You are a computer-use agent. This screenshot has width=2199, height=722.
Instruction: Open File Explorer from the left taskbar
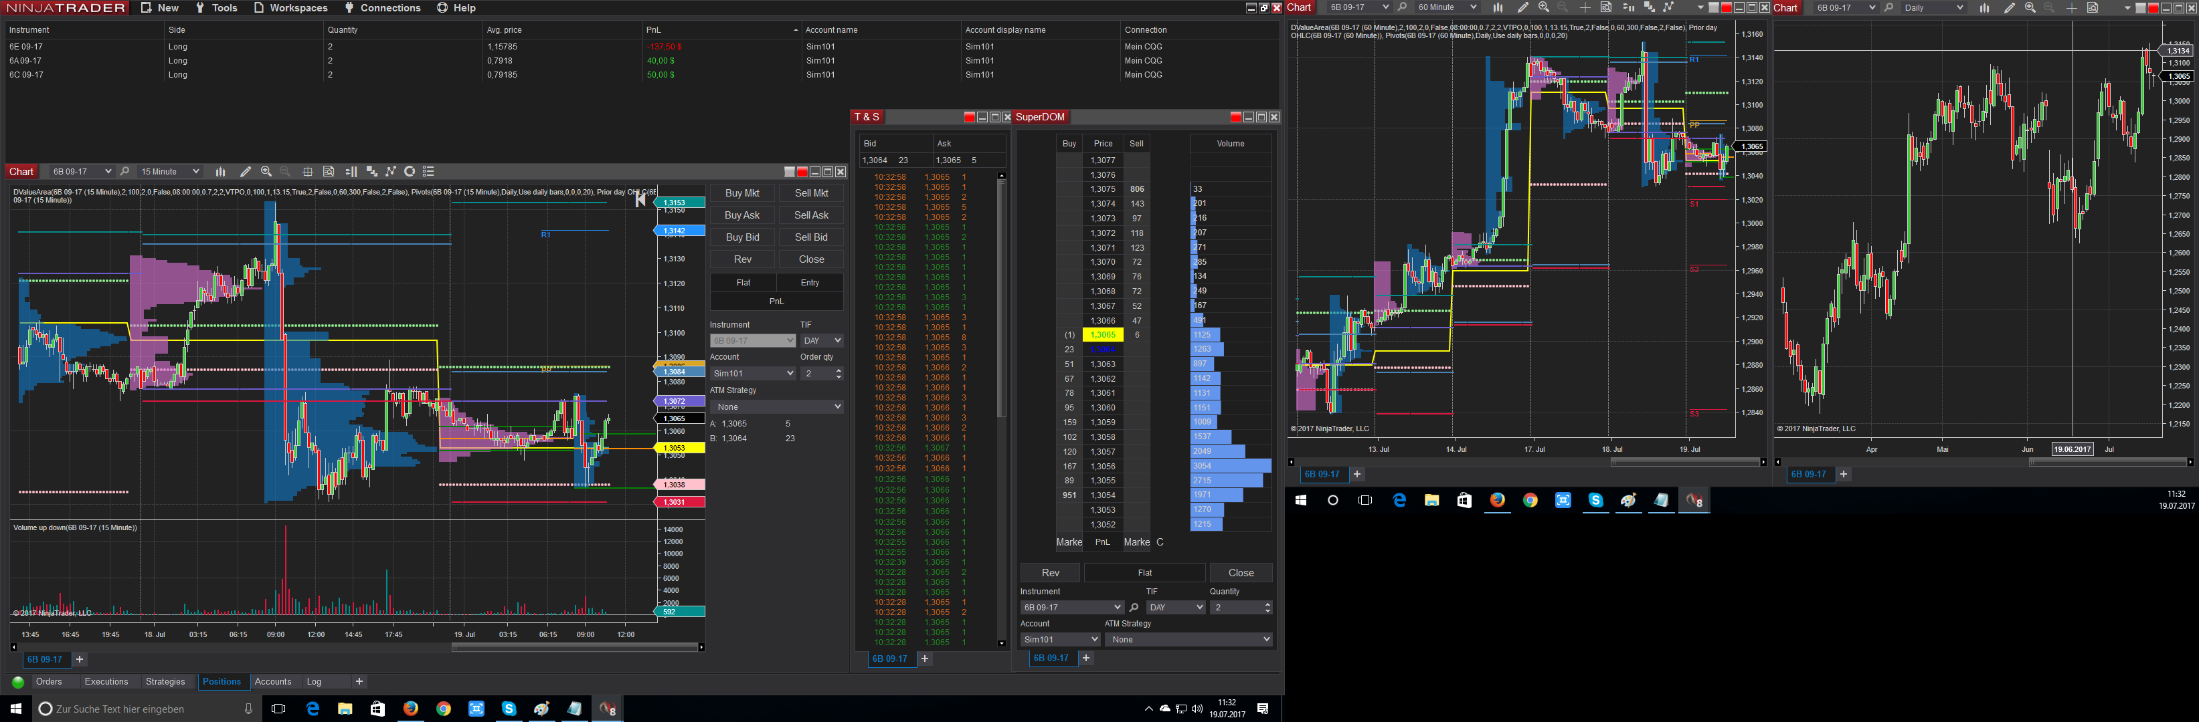pos(345,709)
